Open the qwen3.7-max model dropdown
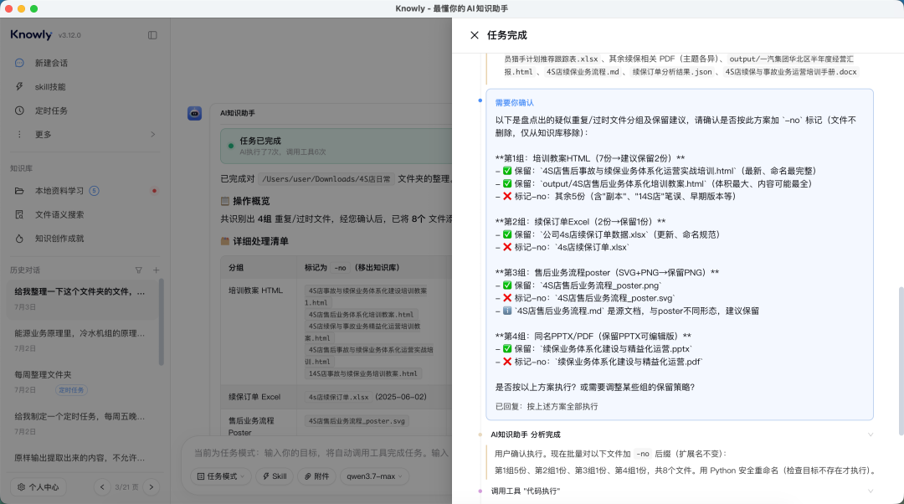This screenshot has width=904, height=504. point(375,476)
